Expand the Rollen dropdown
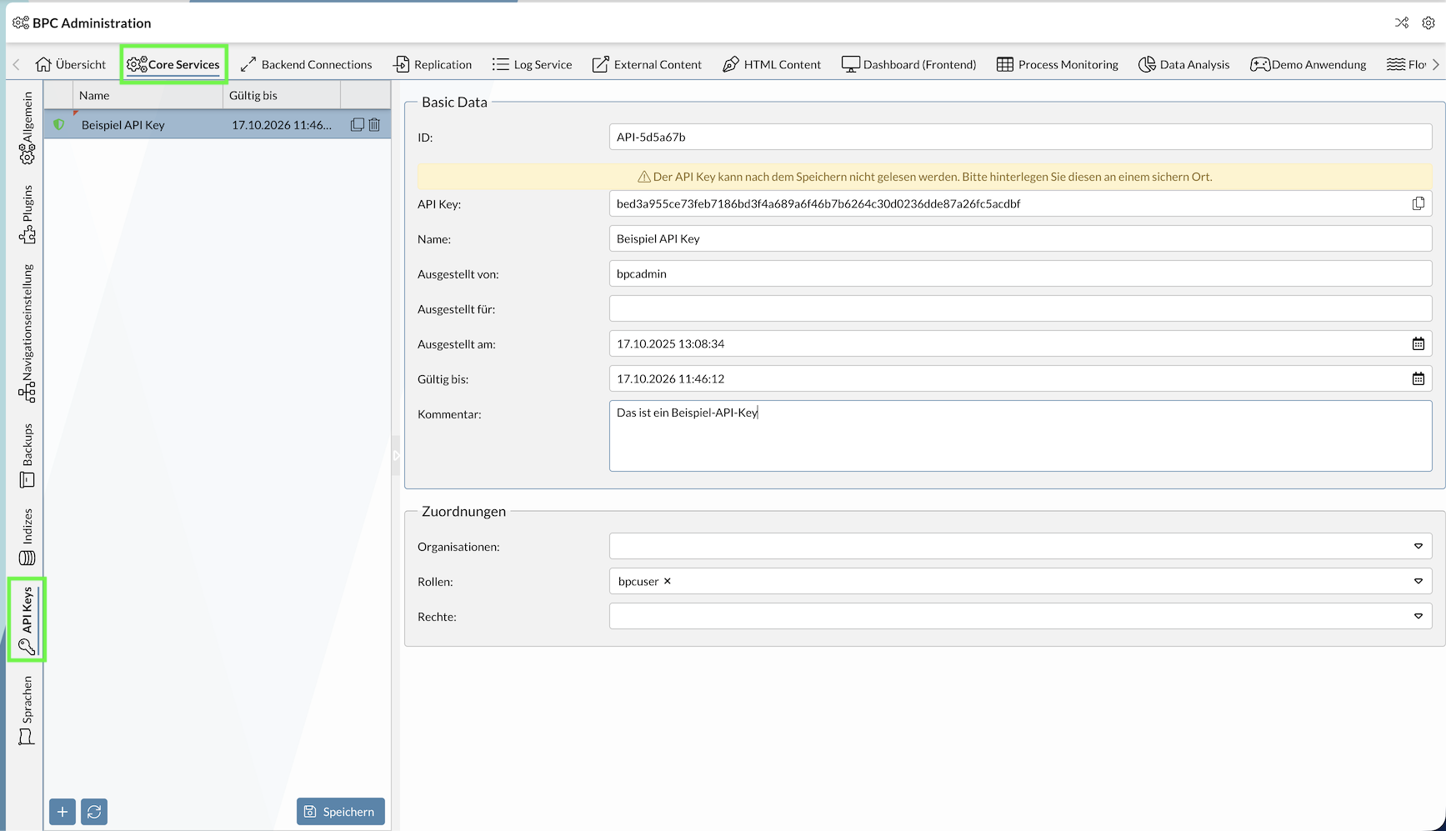Viewport: 1446px width, 831px height. [x=1418, y=581]
